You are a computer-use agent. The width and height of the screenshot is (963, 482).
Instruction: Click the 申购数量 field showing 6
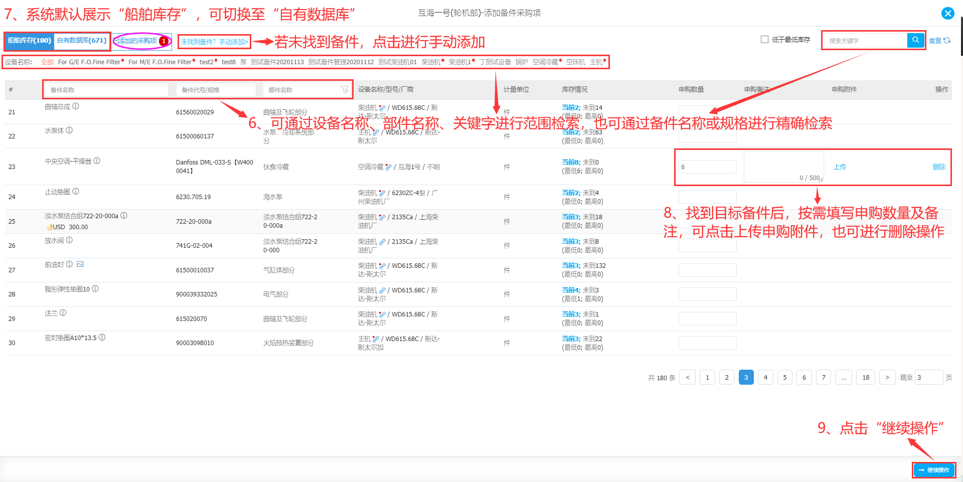708,167
